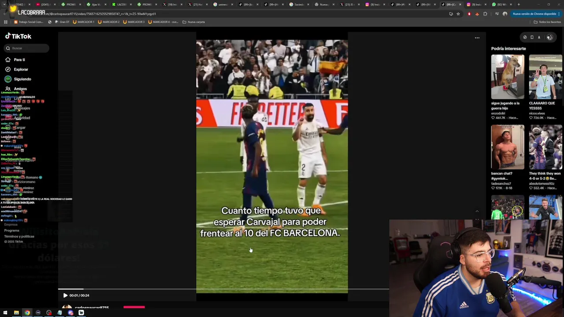Viewport: 564px width, 317px height.
Task: Seek on the video progress bar
Action: click(x=223, y=289)
